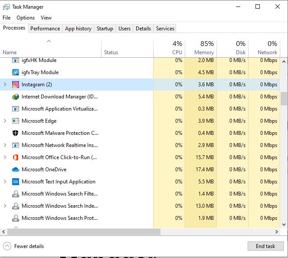Click the horizontal scrollbar left arrow
Viewport: 288px width, 258px height.
tap(3, 232)
